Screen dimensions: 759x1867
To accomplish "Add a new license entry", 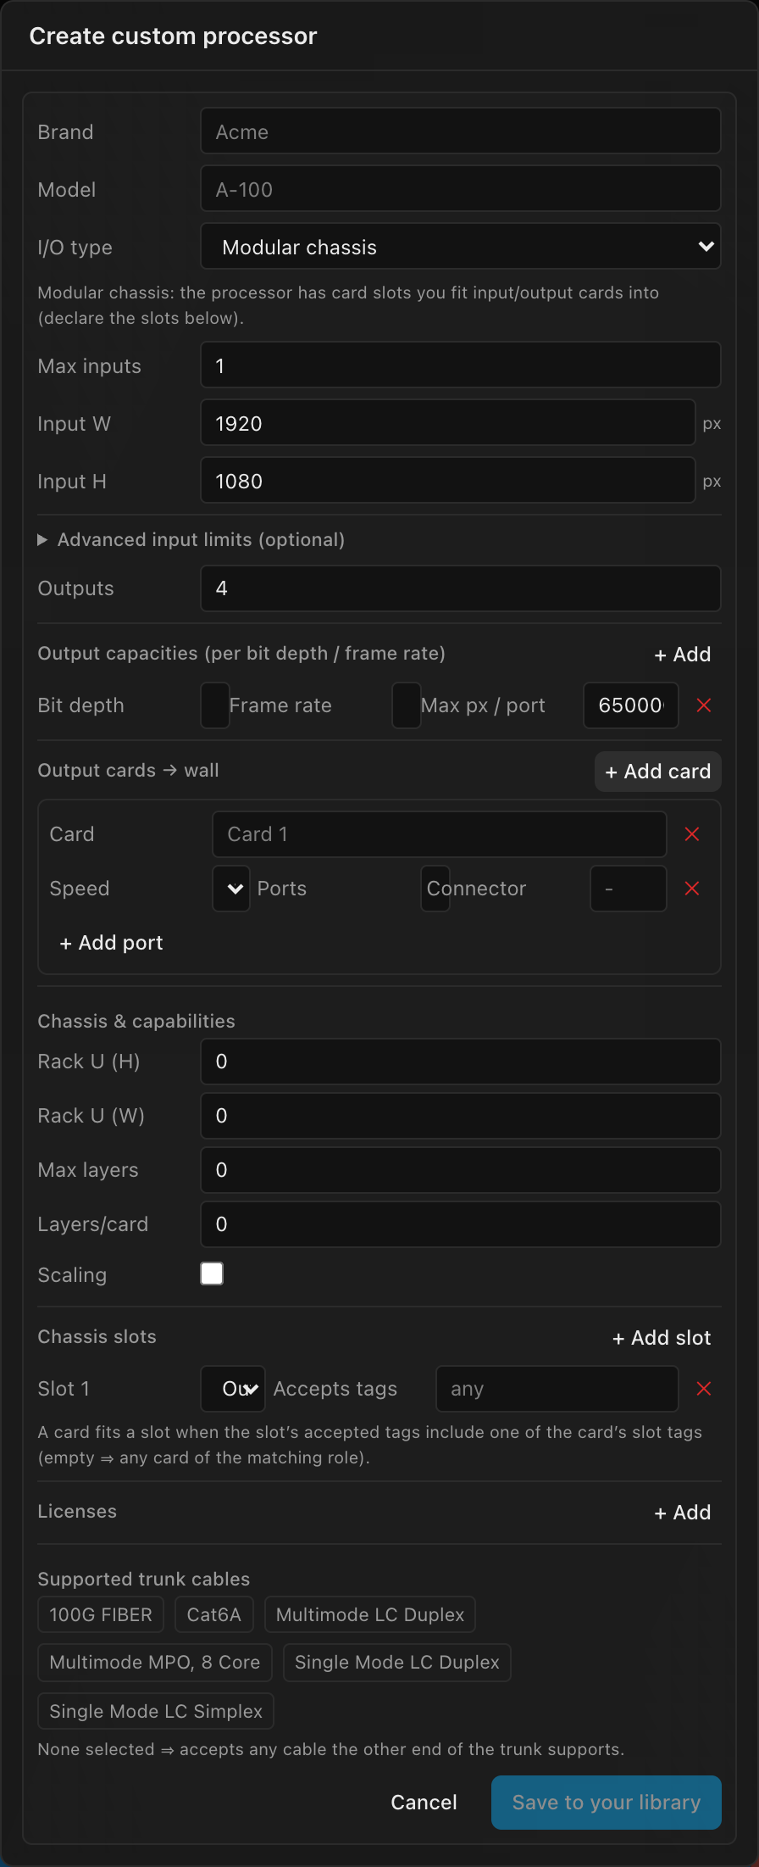I will [683, 1513].
